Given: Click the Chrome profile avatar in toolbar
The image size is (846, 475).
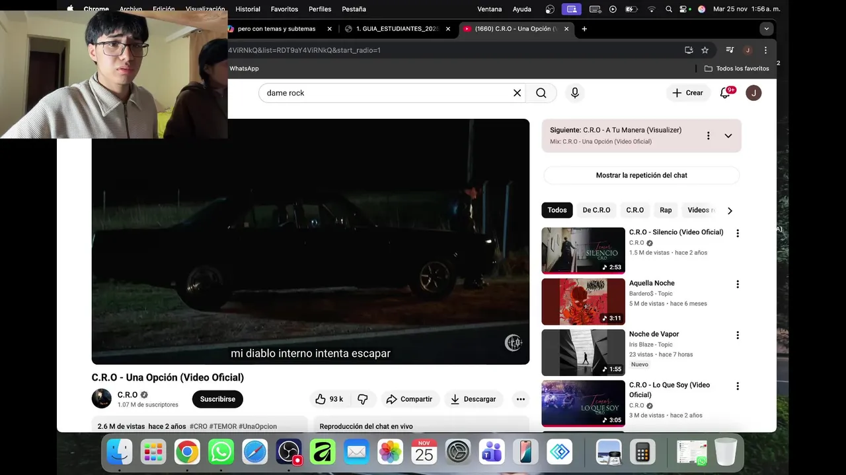Looking at the screenshot, I should pos(748,50).
